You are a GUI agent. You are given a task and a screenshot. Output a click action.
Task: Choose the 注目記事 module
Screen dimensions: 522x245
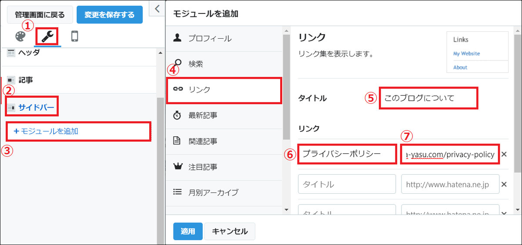224,166
